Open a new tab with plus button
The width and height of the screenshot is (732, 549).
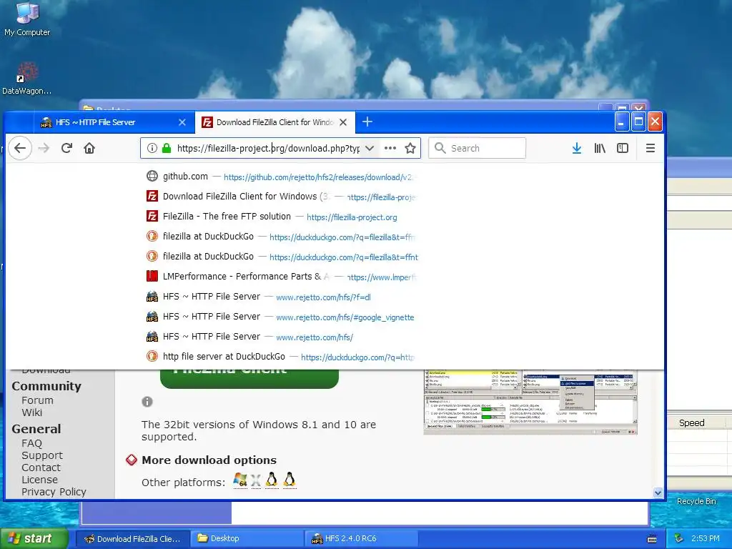pyautogui.click(x=367, y=122)
